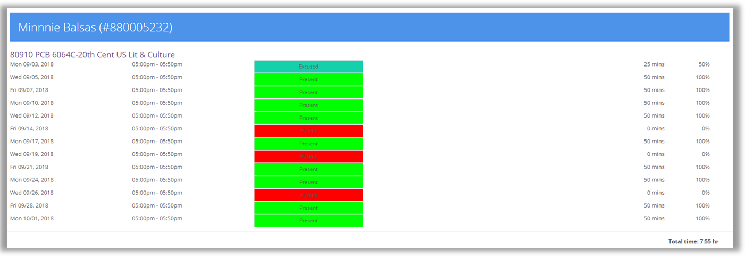Select the date Fri 09/21, 2018
Viewport: 745px width, 257px height.
coord(29,167)
